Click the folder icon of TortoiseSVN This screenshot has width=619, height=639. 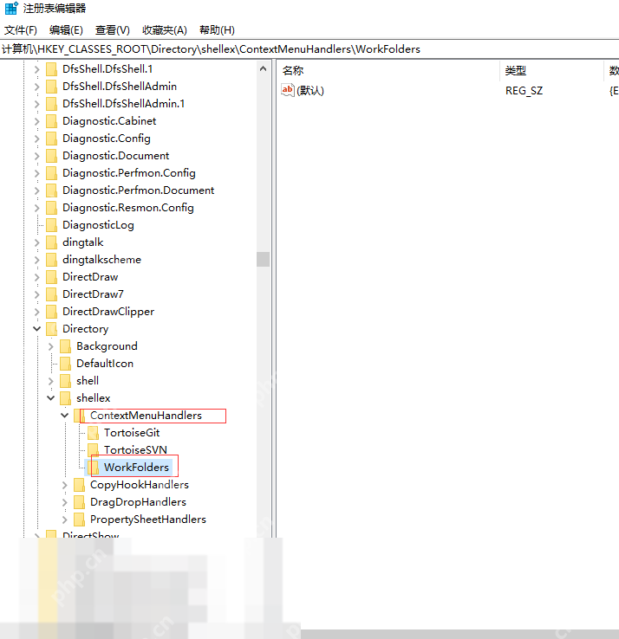(94, 450)
